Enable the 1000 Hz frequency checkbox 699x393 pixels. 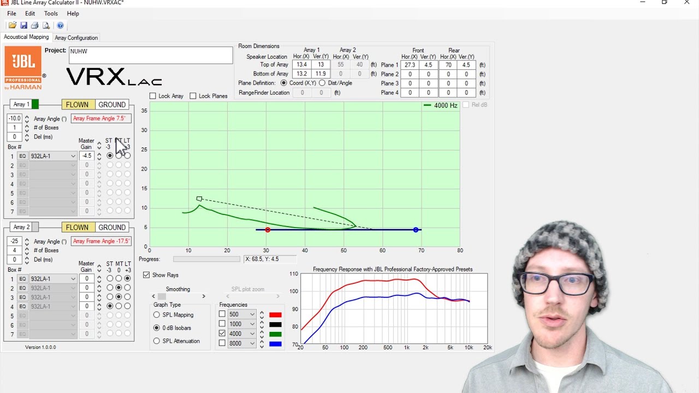click(x=222, y=324)
